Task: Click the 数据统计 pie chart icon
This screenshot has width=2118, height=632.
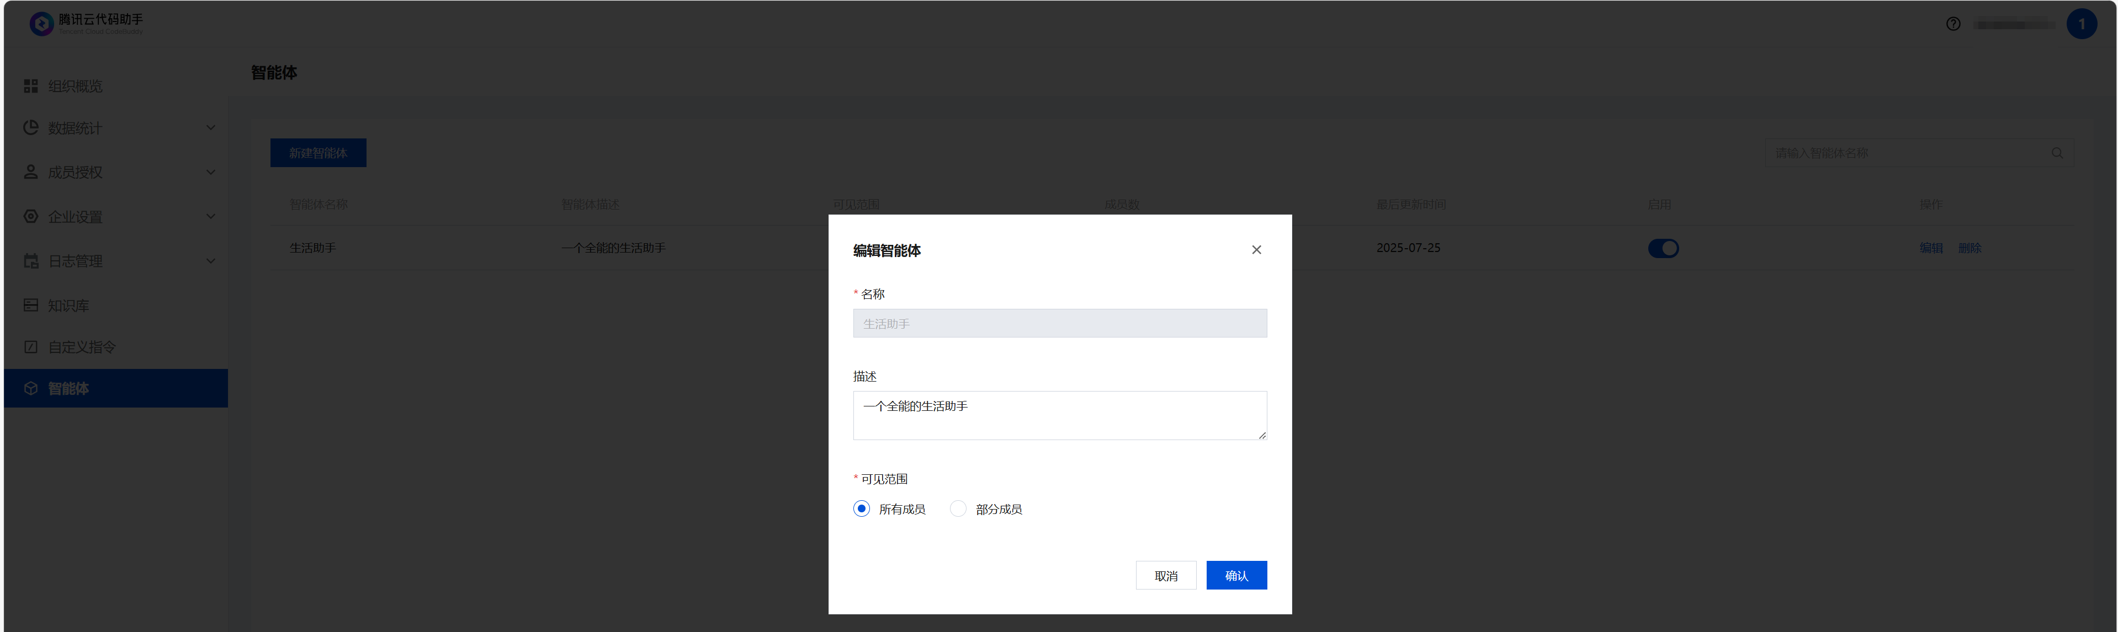Action: click(x=30, y=127)
